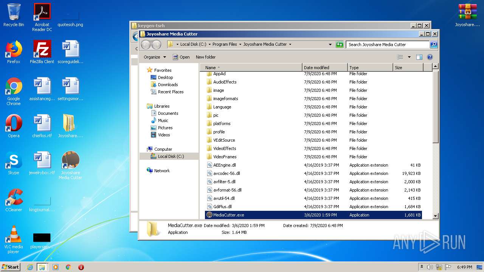Image resolution: width=484 pixels, height=272 pixels.
Task: Open Videos library in navigation pane
Action: (x=164, y=135)
